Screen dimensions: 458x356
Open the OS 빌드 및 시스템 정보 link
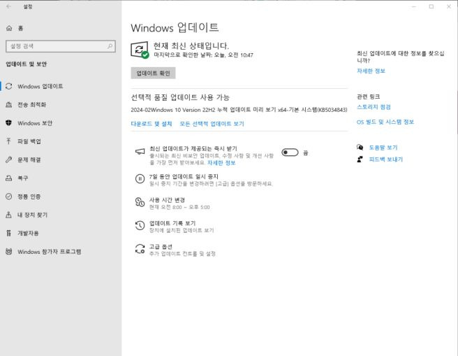point(385,122)
